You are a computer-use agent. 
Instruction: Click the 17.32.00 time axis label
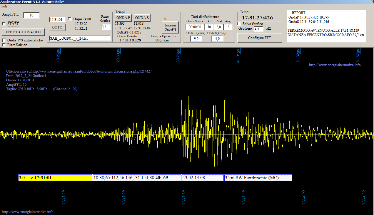point(303,197)
